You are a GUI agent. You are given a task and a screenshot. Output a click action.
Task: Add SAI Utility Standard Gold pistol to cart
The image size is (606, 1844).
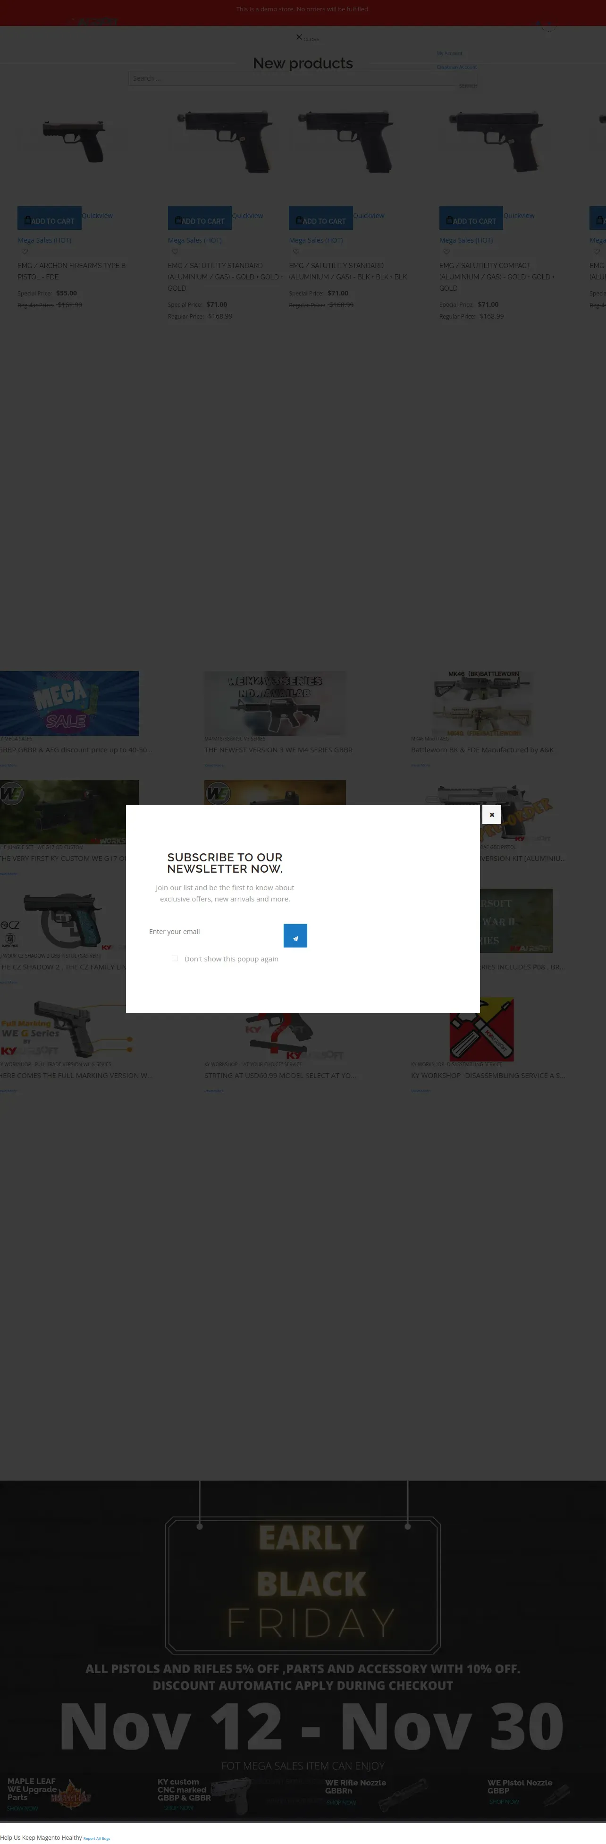pyautogui.click(x=200, y=219)
